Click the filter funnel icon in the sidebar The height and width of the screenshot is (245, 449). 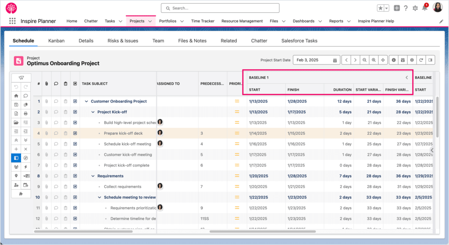[x=21, y=78]
